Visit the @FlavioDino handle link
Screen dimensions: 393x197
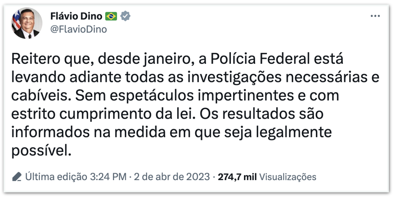tap(79, 29)
